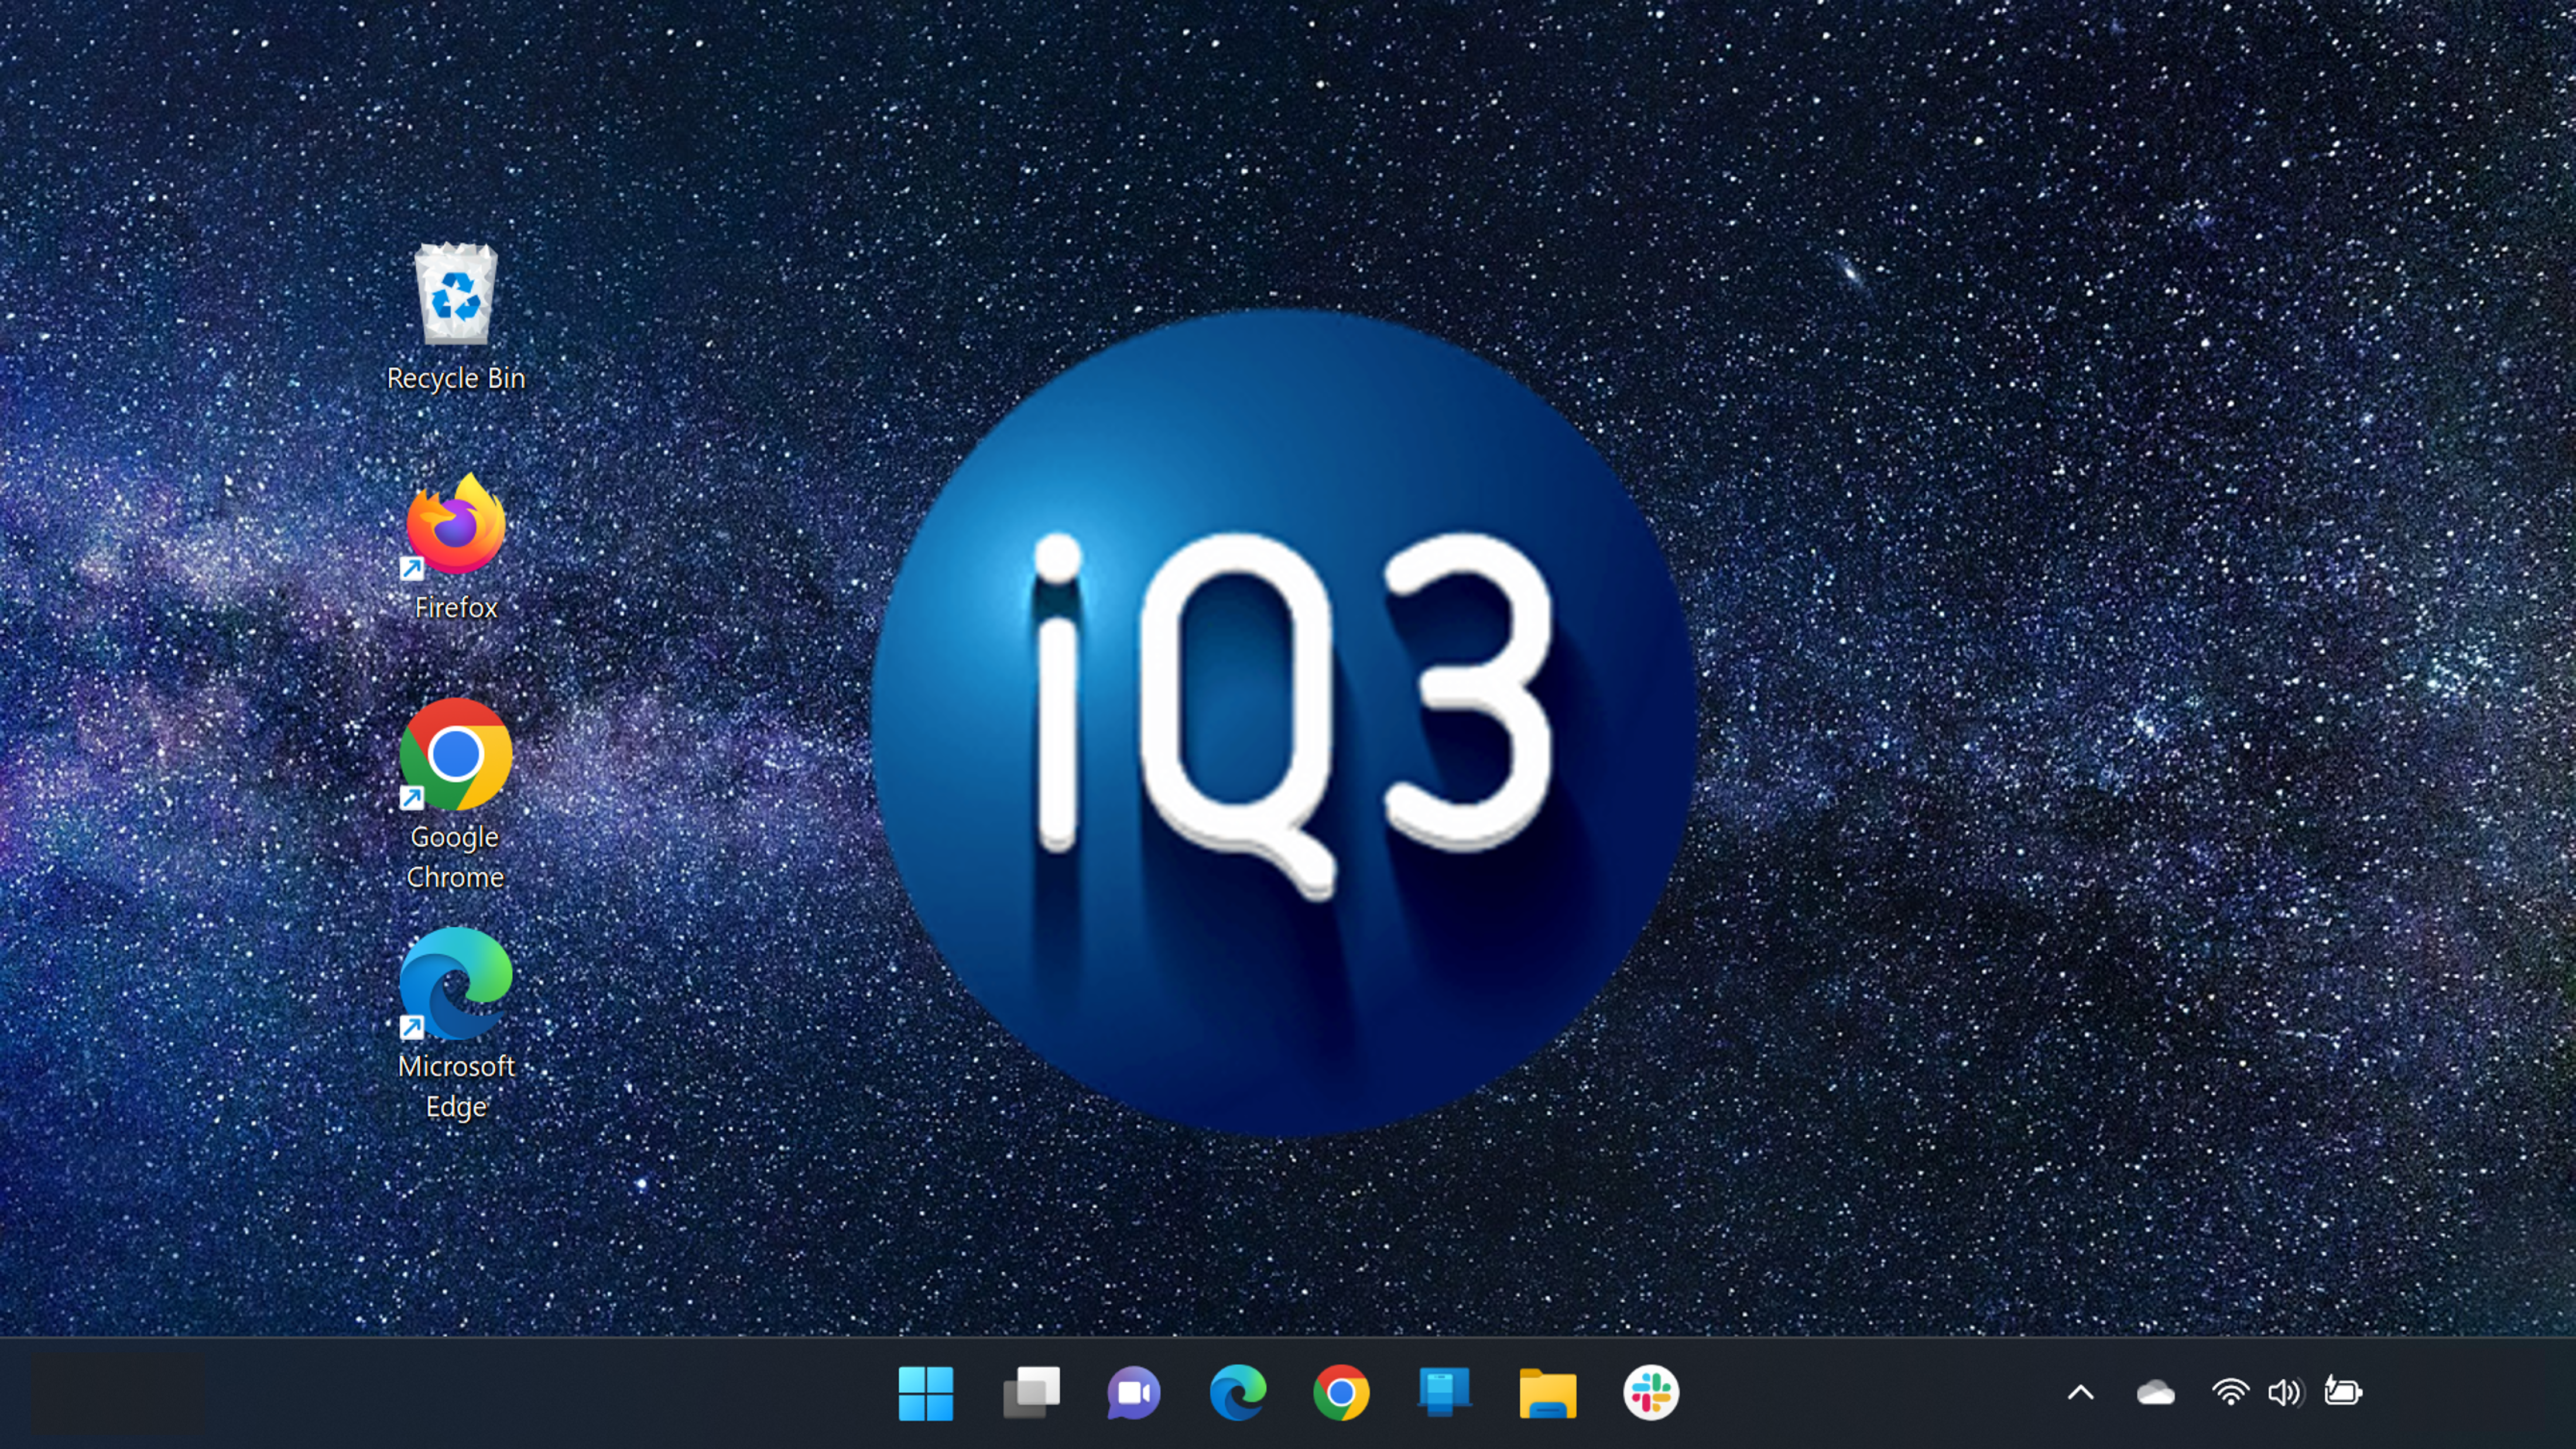The width and height of the screenshot is (2576, 1449).
Task: Open Phone Link from the taskbar
Action: (x=1444, y=1392)
